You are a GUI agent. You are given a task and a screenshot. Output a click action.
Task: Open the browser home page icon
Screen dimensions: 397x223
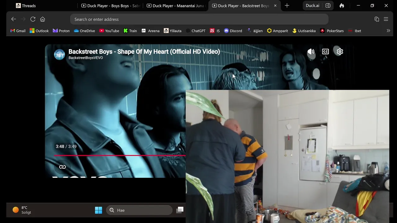click(42, 19)
